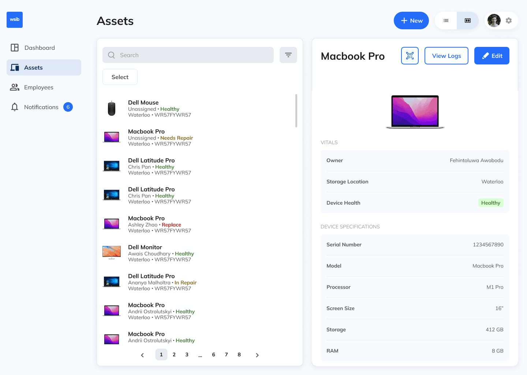Image resolution: width=527 pixels, height=375 pixels.
Task: Focus the asset Search field
Action: 188,55
